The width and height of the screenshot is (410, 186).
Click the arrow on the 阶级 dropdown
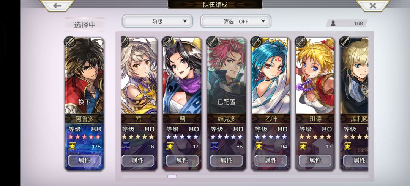[185, 21]
